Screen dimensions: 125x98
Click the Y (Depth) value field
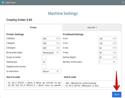tap(51, 43)
